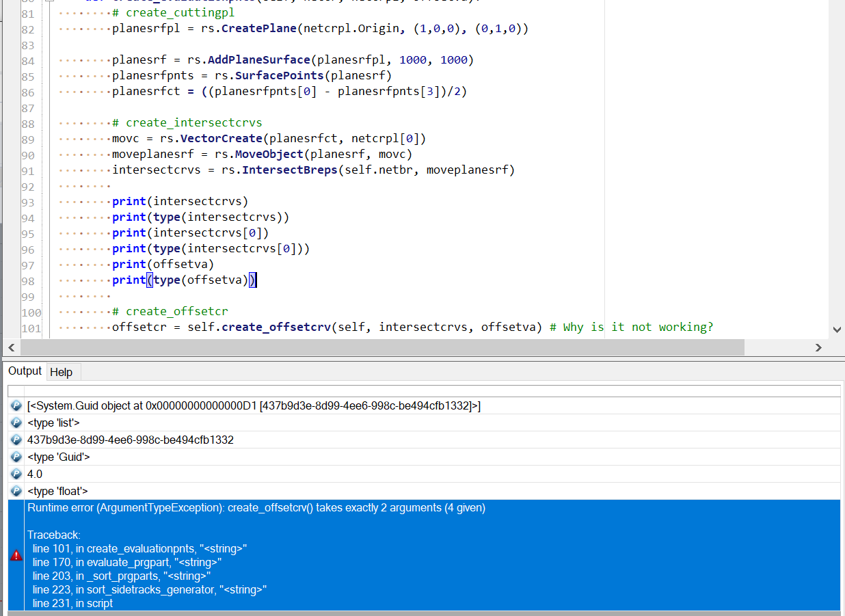Click line number 91 in the gutter
This screenshot has width=845, height=616.
click(28, 171)
